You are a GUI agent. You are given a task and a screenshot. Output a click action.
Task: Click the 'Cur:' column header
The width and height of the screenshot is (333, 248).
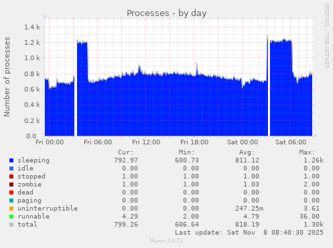click(126, 152)
